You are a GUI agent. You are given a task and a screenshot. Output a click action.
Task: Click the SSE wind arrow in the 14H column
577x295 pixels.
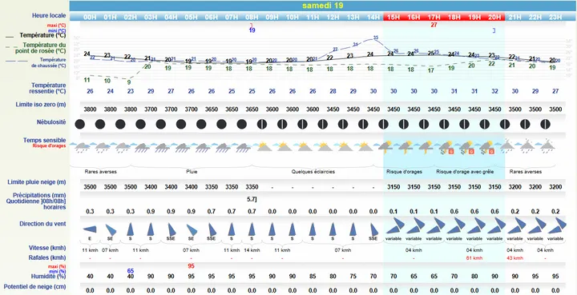[x=373, y=229]
